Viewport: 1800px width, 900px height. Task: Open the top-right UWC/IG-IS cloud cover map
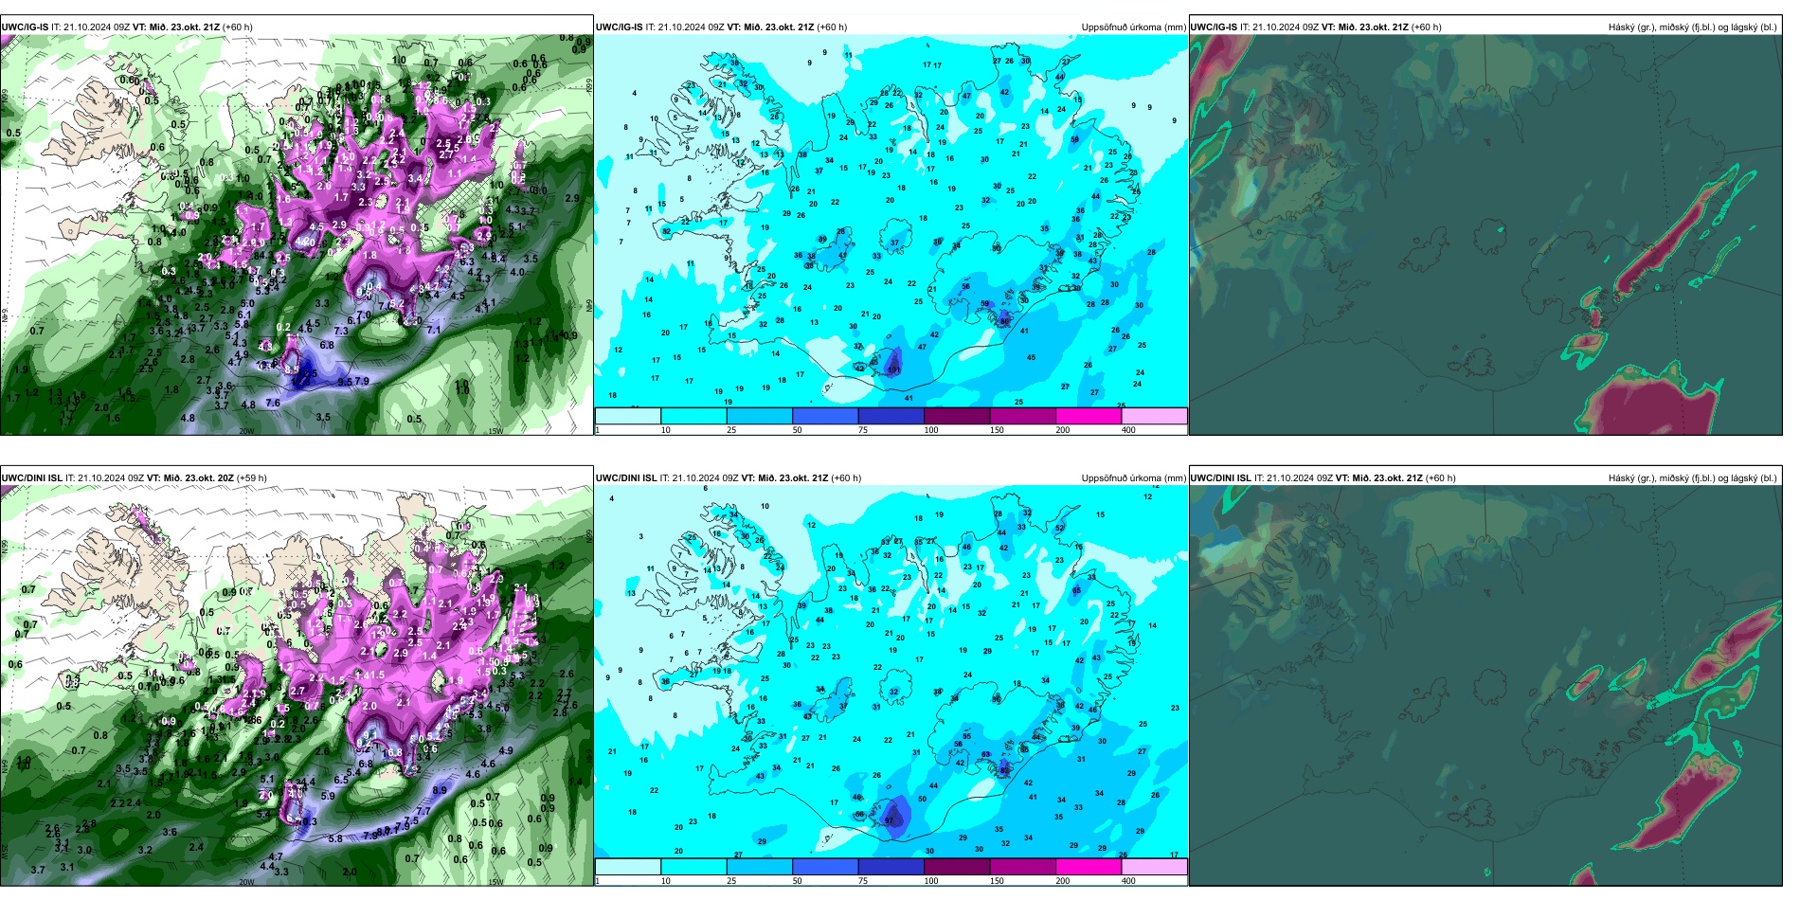pos(1485,235)
